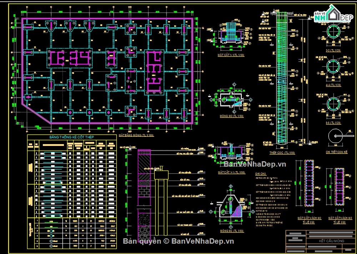Click the magenta soil profile column

(144, 196)
